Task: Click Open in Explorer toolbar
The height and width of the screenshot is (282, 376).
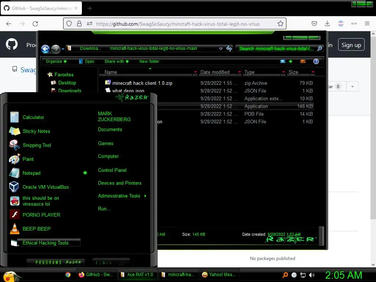Action: (x=87, y=61)
